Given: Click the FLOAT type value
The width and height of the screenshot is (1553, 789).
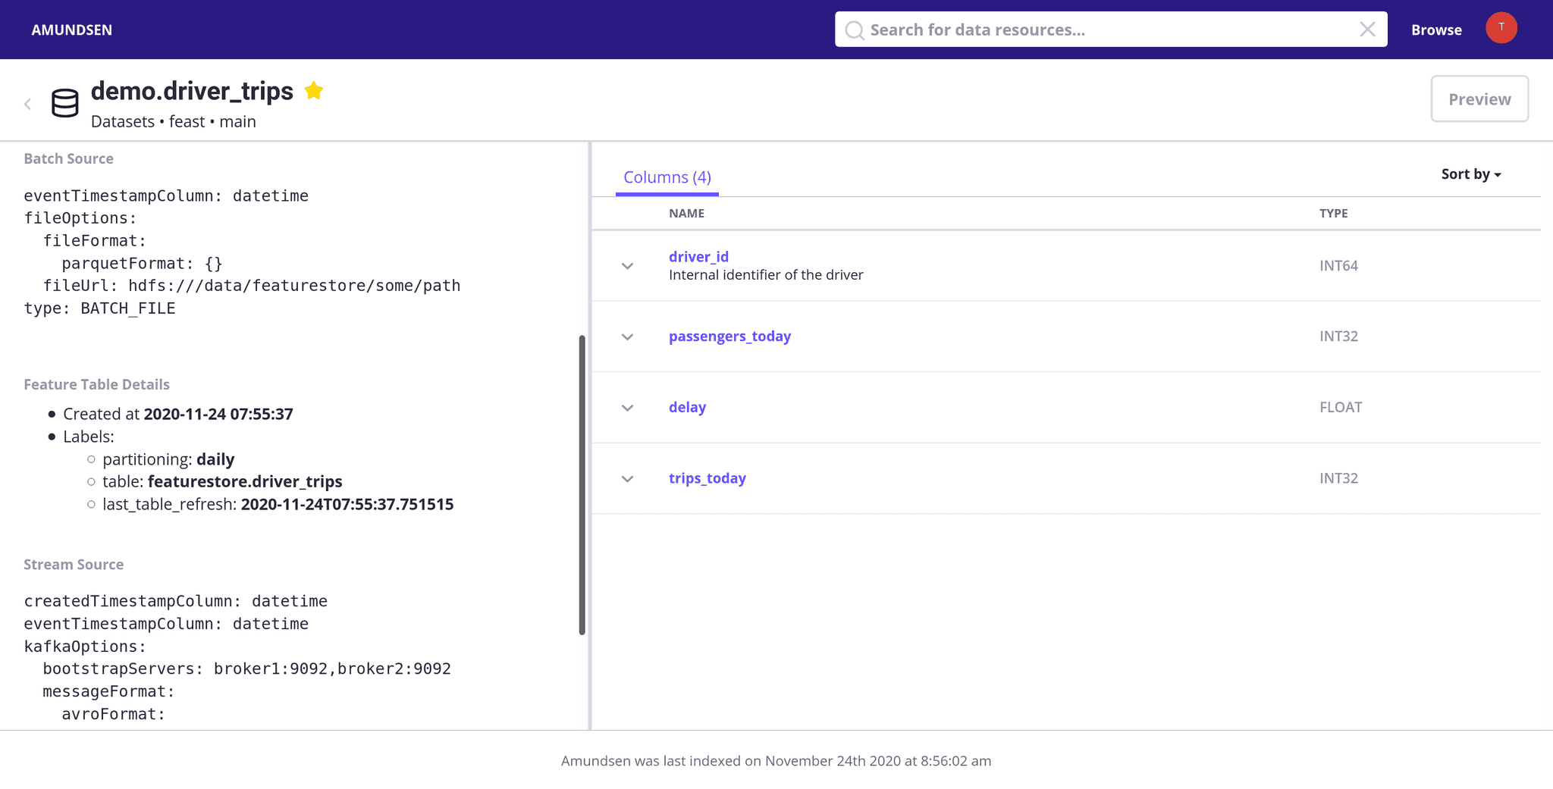Looking at the screenshot, I should [1341, 407].
